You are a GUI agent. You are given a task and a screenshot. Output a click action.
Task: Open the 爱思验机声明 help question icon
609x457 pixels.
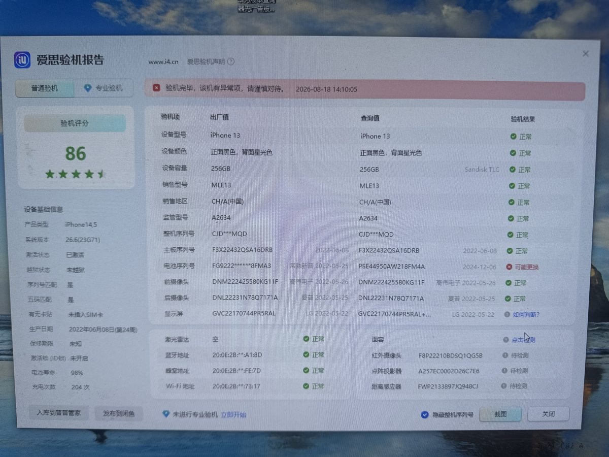pos(231,61)
